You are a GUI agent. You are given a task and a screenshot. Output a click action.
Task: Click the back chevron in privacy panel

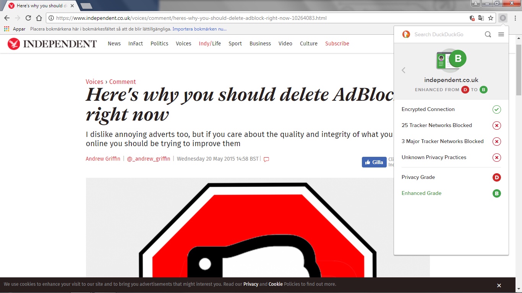(404, 70)
